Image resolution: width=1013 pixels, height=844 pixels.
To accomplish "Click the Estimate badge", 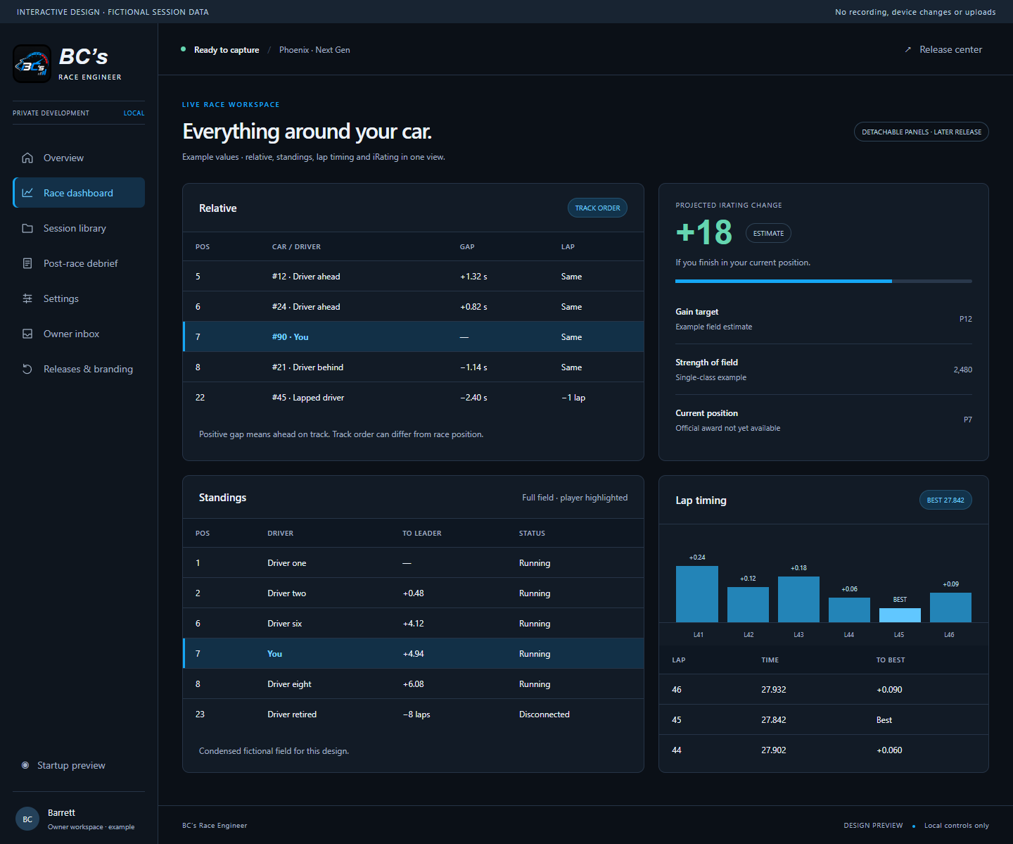I will [768, 233].
